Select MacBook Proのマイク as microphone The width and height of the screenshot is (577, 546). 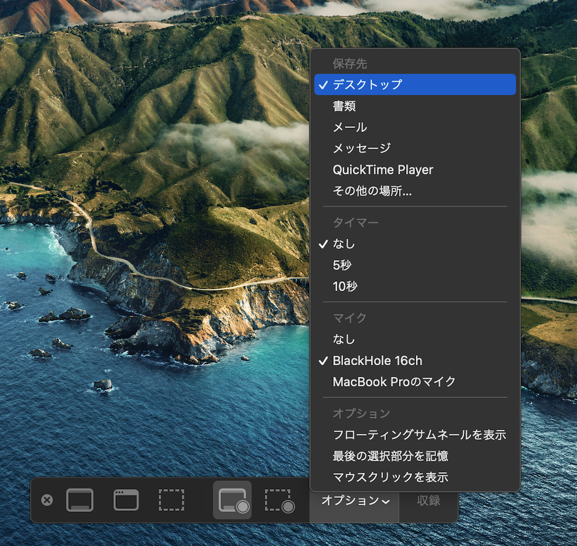pos(394,382)
